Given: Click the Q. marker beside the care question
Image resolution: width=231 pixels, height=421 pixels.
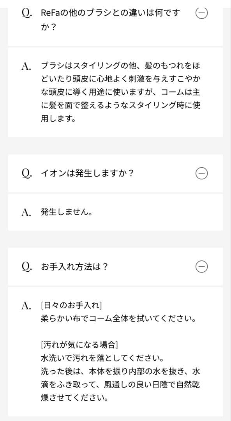Looking at the screenshot, I should [25, 267].
